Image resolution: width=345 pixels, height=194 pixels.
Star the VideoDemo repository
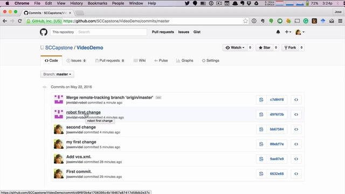265,47
